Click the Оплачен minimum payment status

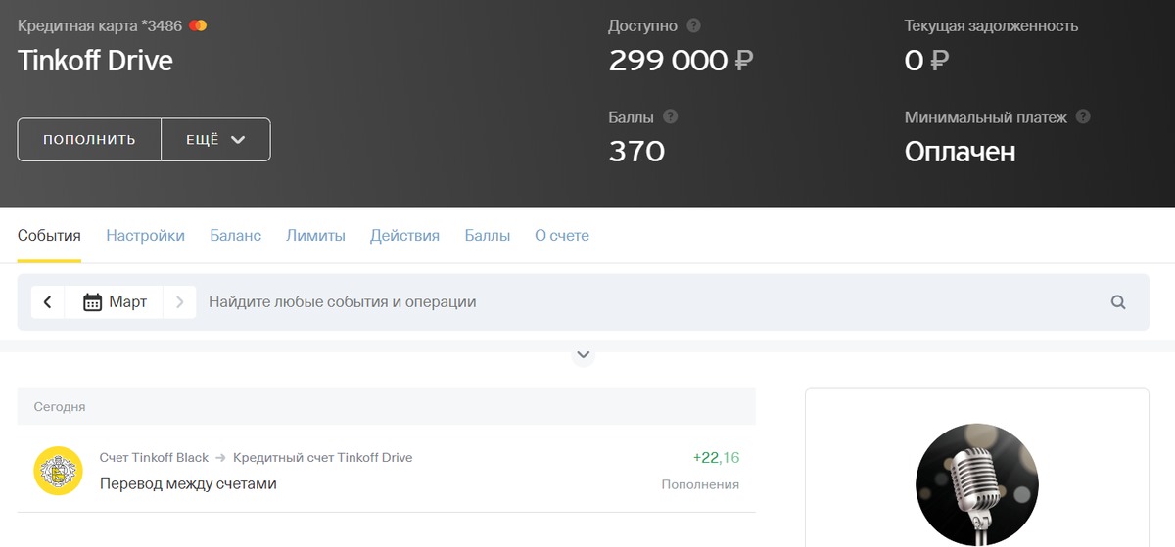[x=960, y=152]
